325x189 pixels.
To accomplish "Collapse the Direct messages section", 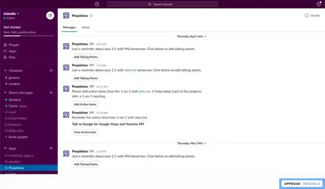I will [5, 93].
